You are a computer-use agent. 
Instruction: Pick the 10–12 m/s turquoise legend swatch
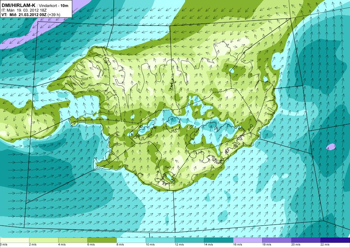pos(160,240)
